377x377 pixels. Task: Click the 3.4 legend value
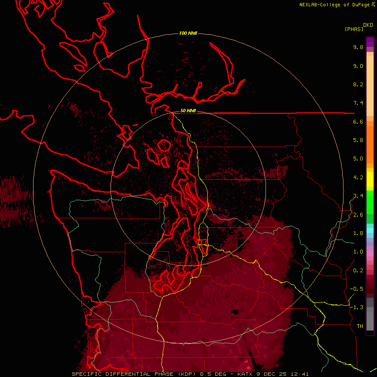point(358,196)
